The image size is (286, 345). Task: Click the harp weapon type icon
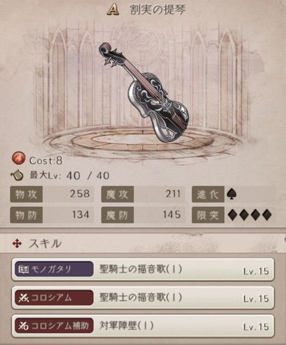[x=17, y=175]
